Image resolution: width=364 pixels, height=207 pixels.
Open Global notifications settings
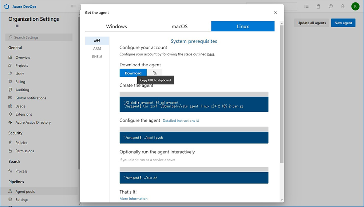31,98
